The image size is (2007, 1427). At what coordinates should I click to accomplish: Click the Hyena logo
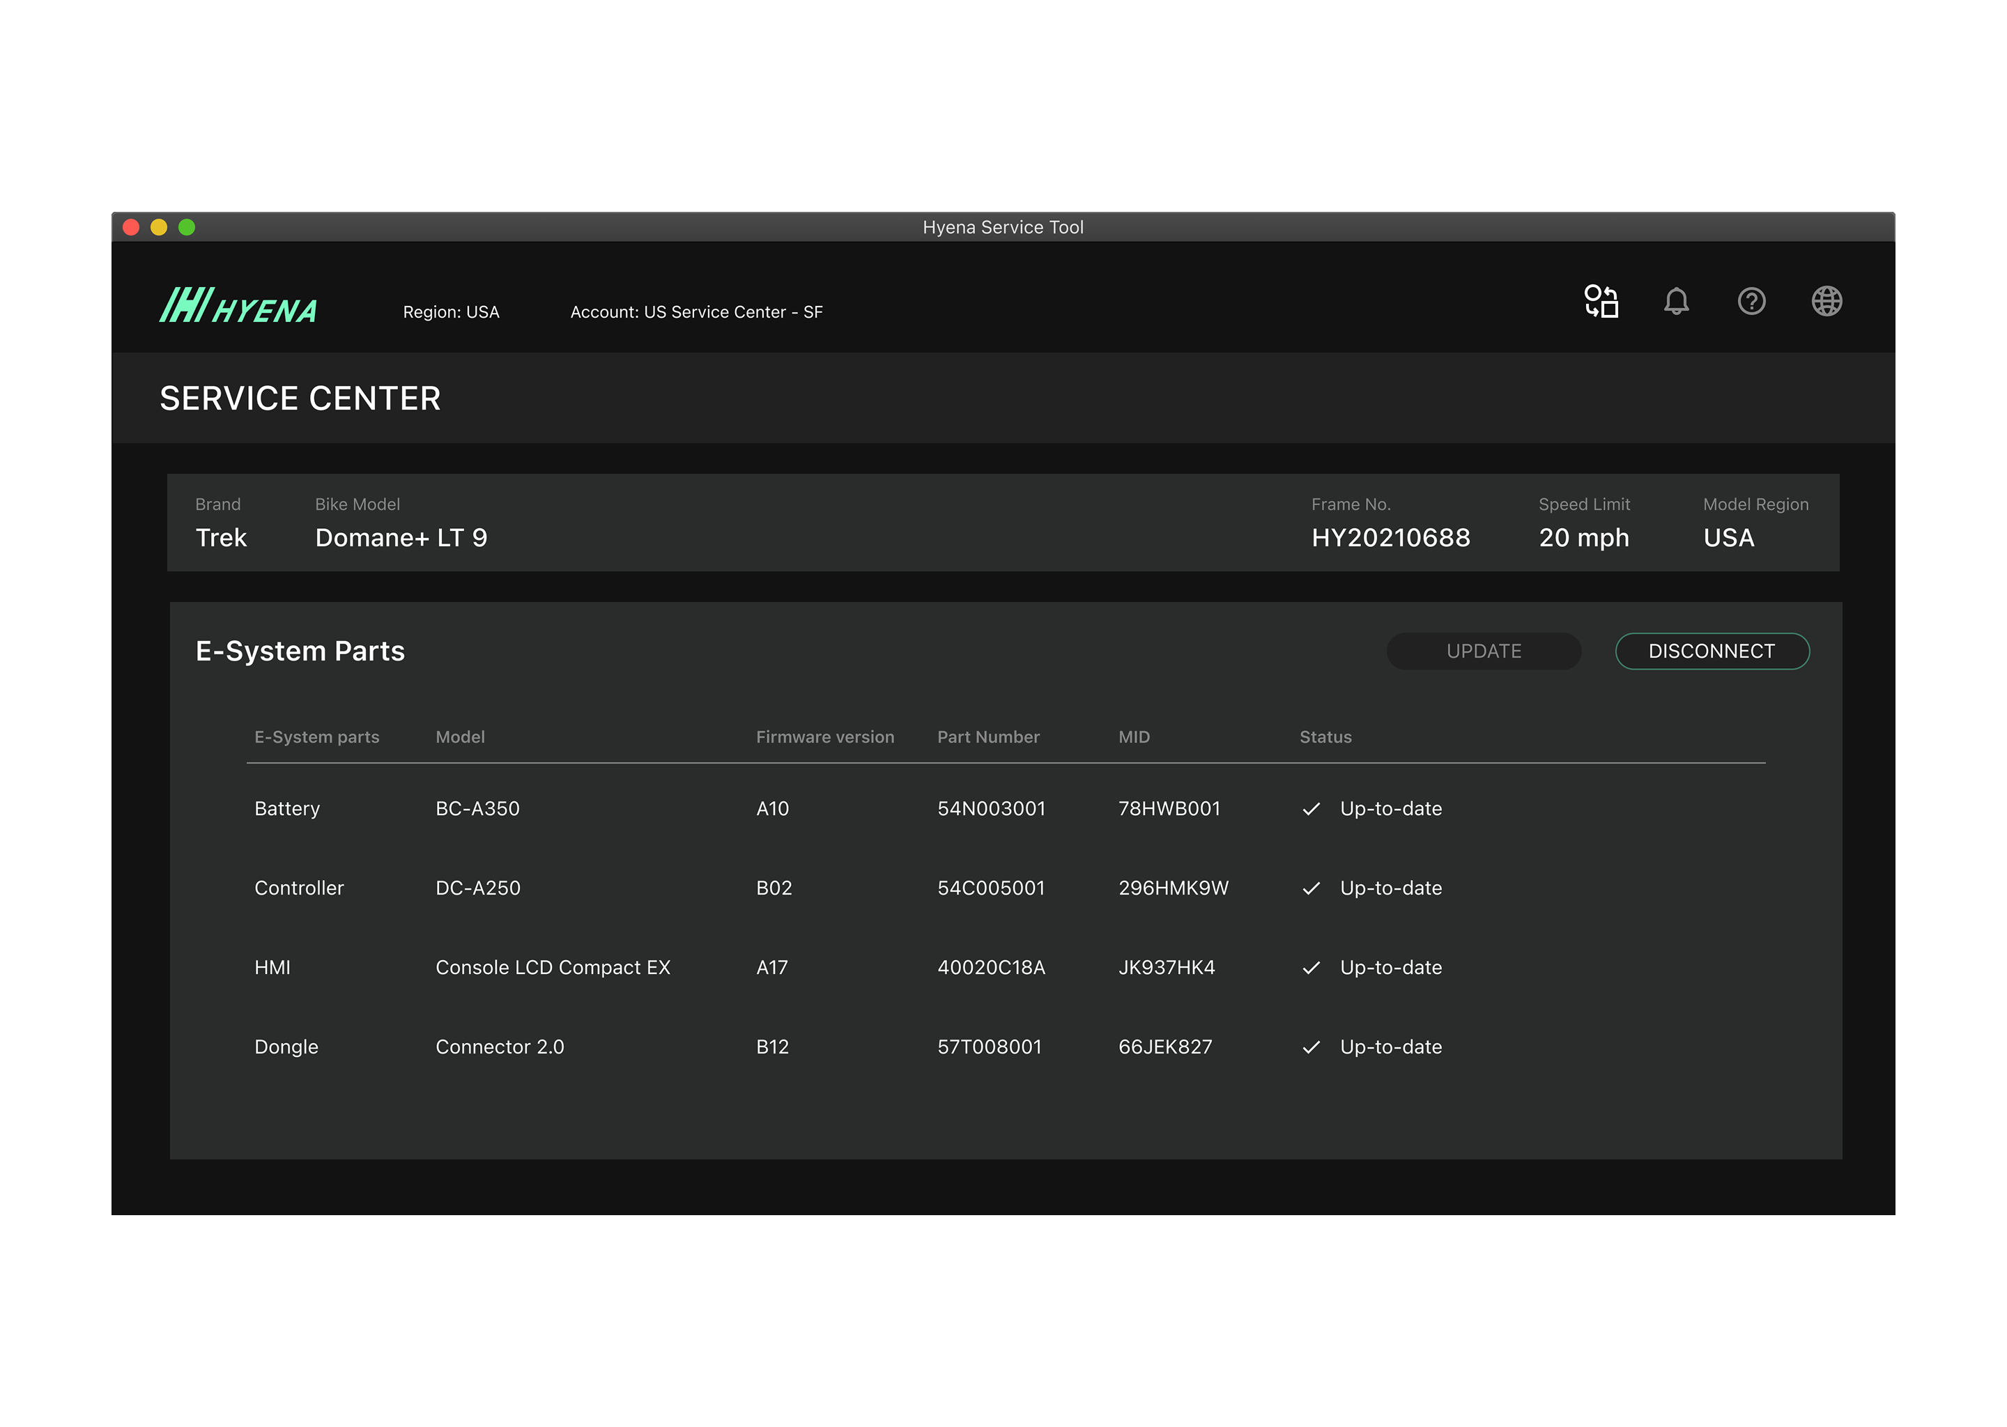pyautogui.click(x=238, y=305)
